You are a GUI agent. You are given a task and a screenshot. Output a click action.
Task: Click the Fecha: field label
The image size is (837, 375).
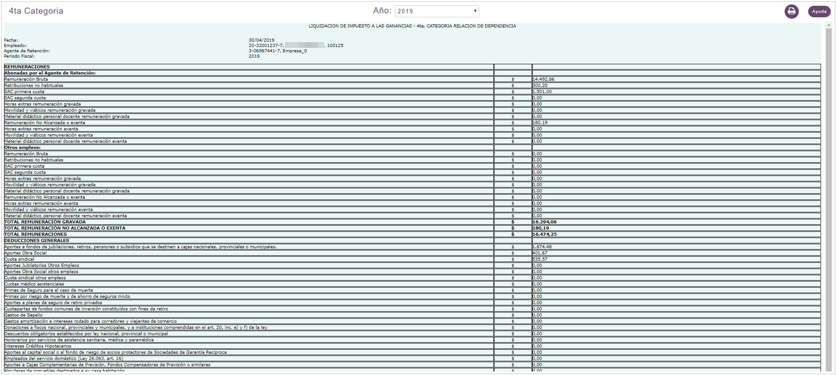(x=11, y=40)
